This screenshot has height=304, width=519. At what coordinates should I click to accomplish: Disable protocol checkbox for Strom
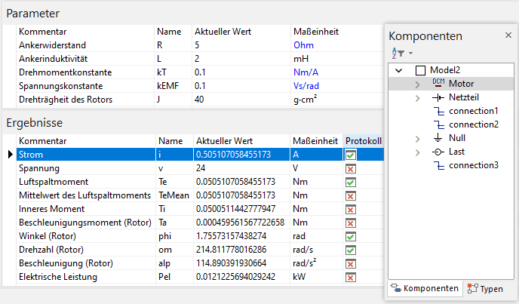351,155
